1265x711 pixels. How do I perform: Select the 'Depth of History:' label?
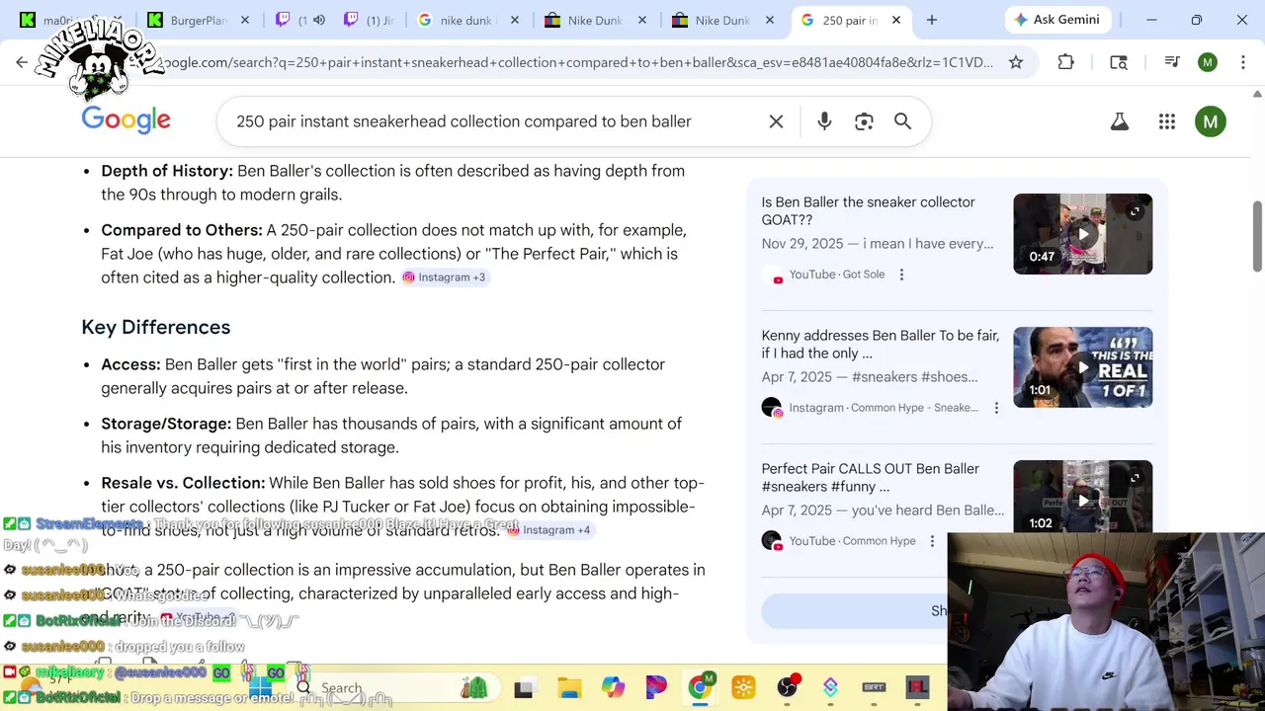167,171
